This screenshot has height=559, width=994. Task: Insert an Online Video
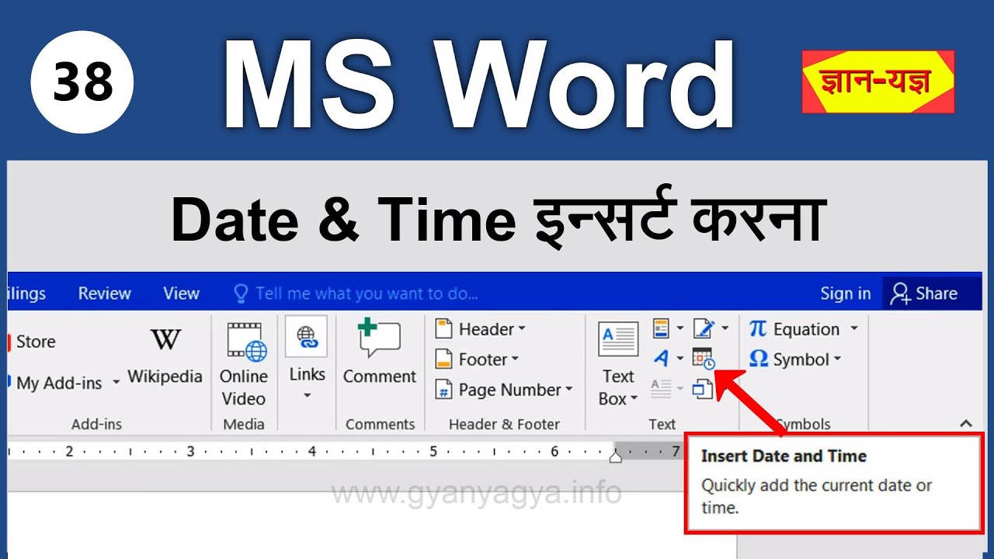pos(244,365)
